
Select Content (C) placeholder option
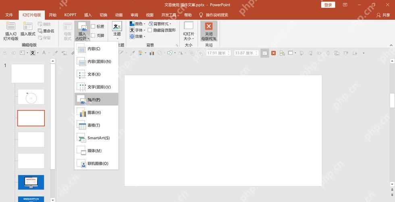(96, 49)
